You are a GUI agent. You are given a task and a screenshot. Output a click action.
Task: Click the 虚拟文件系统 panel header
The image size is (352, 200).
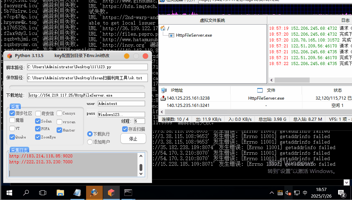[x=212, y=20]
